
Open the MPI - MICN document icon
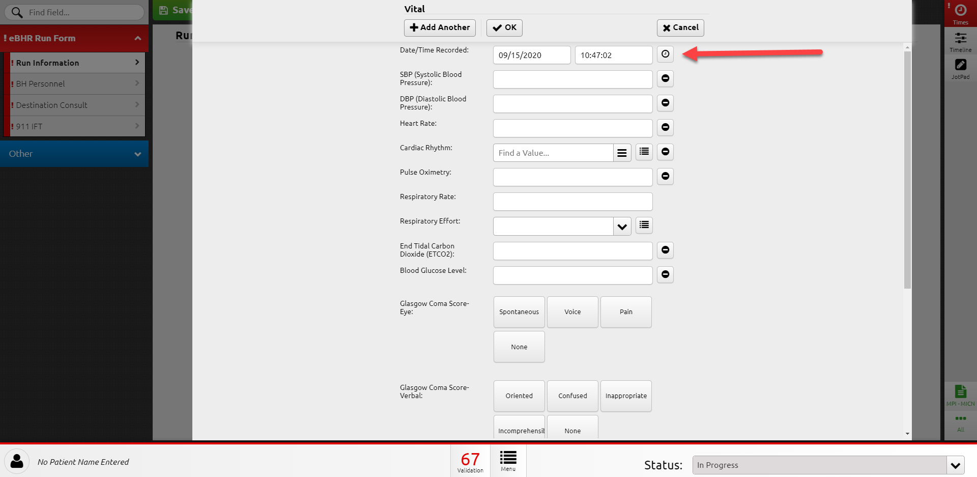pos(960,395)
